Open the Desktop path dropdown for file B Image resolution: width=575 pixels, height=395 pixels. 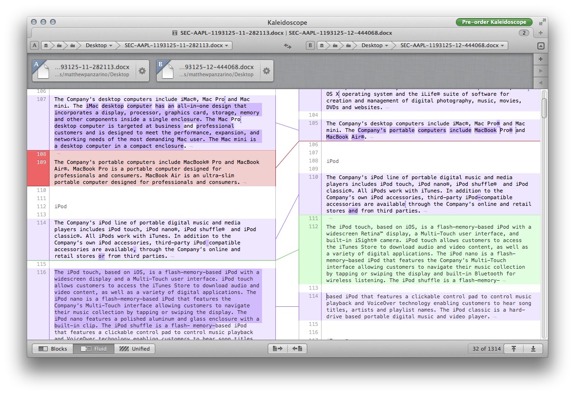point(374,46)
